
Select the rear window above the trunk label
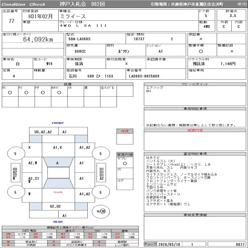(x=58, y=184)
